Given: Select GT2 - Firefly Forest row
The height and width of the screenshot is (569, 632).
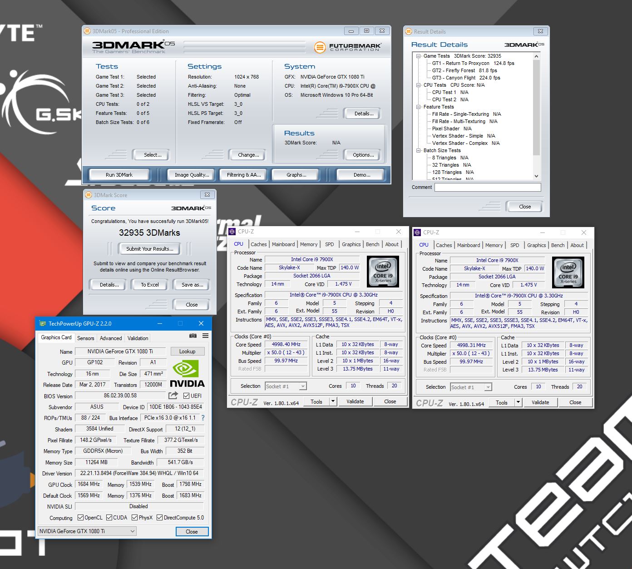Looking at the screenshot, I should (x=464, y=70).
